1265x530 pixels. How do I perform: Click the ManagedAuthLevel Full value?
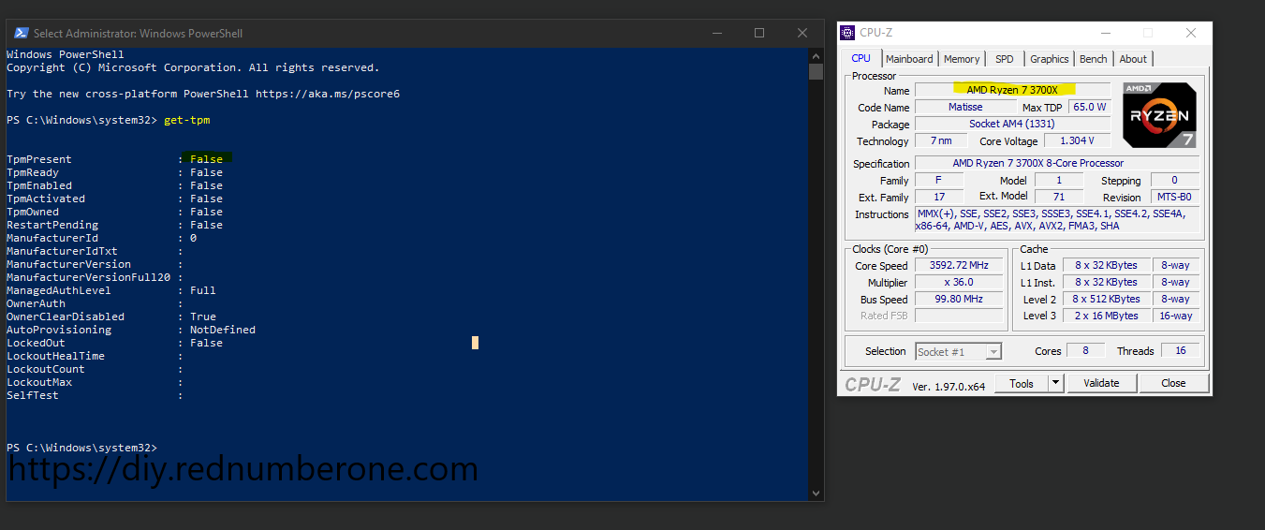pos(203,290)
